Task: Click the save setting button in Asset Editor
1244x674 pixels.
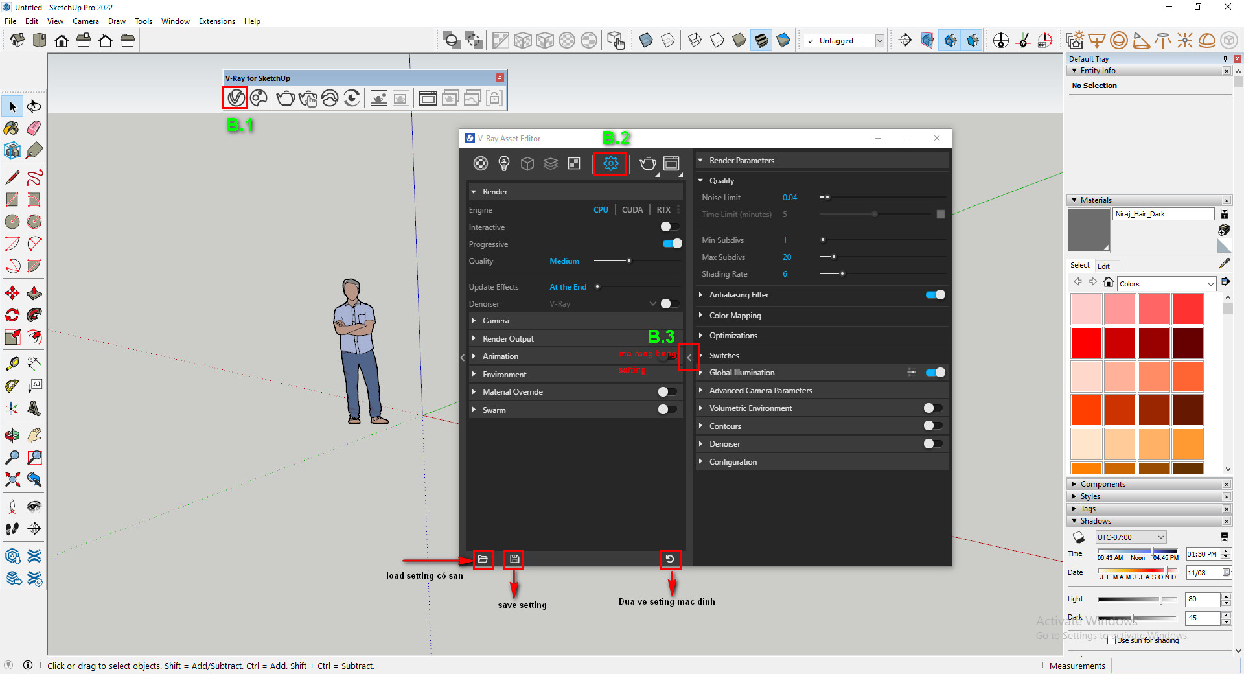Action: (513, 559)
